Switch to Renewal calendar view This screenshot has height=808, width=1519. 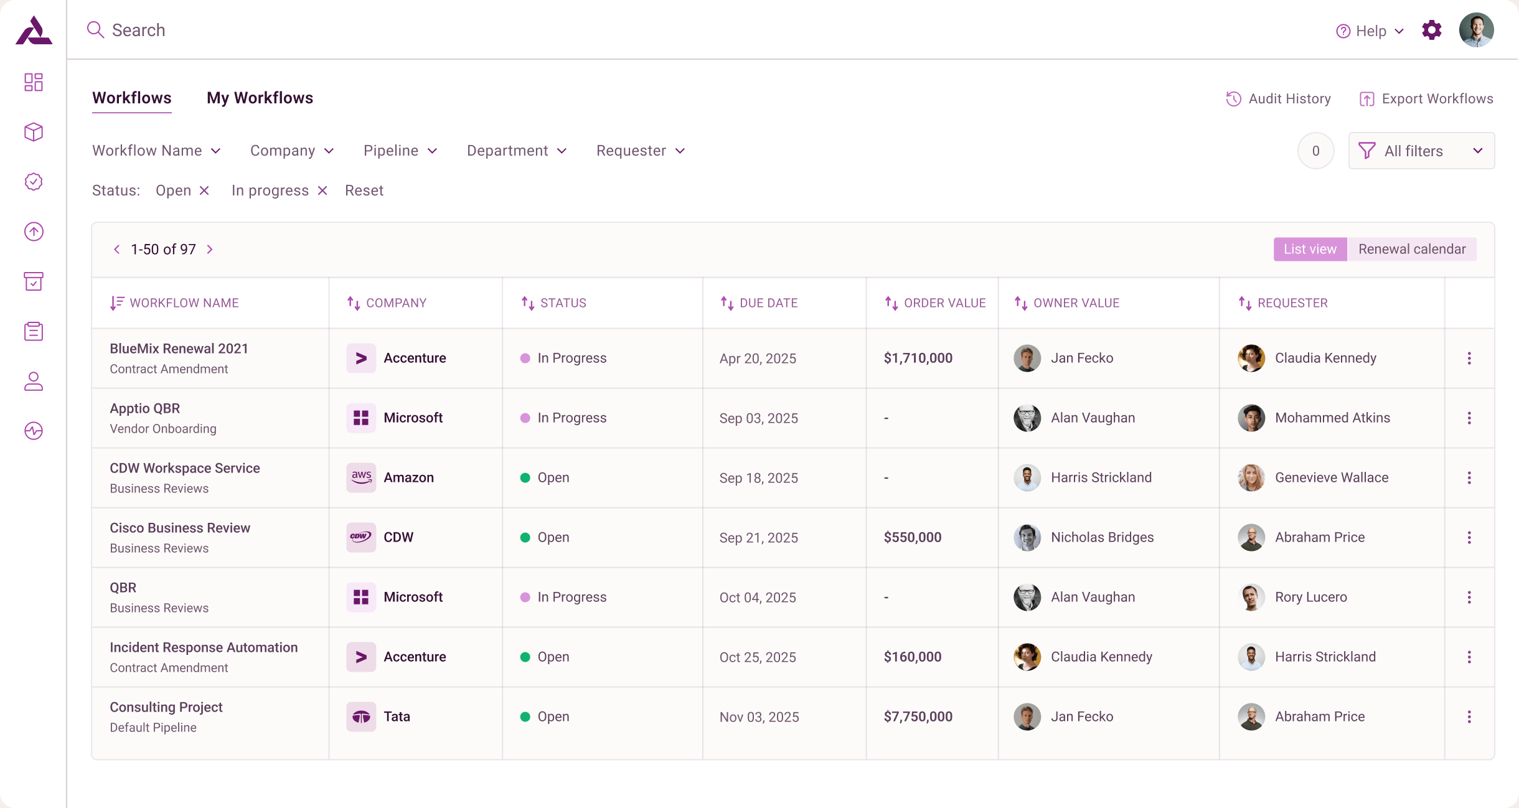[x=1412, y=249]
